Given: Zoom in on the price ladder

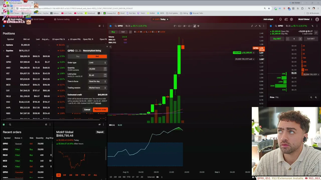Looking at the screenshot, I should pyautogui.click(x=316, y=97).
